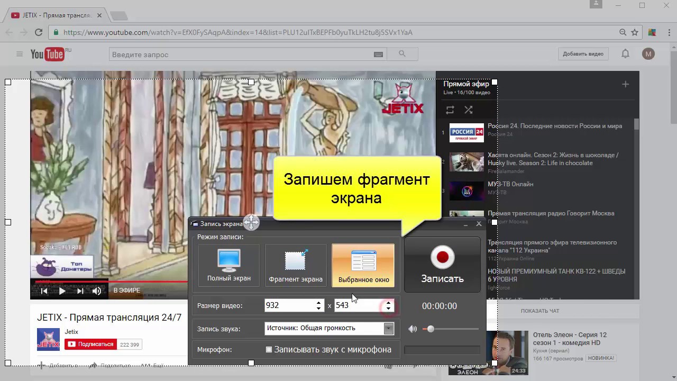Click the Добавить видео button
The width and height of the screenshot is (677, 381).
[x=583, y=54]
